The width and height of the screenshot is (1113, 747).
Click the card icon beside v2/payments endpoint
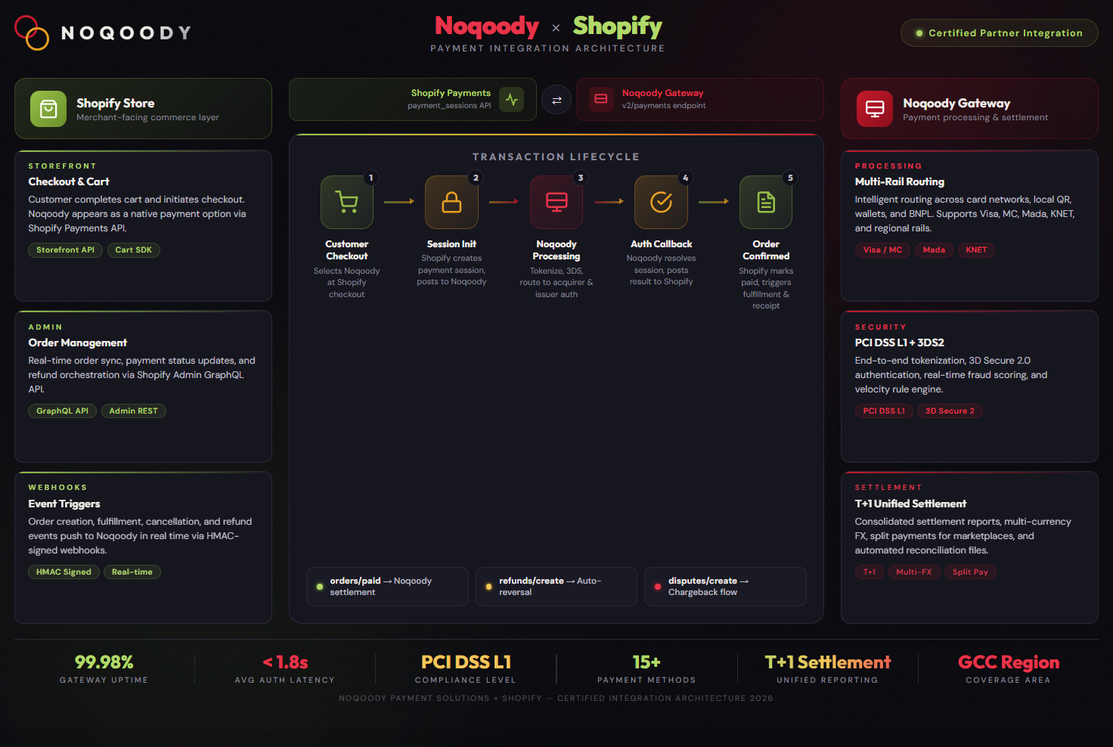[x=601, y=99]
